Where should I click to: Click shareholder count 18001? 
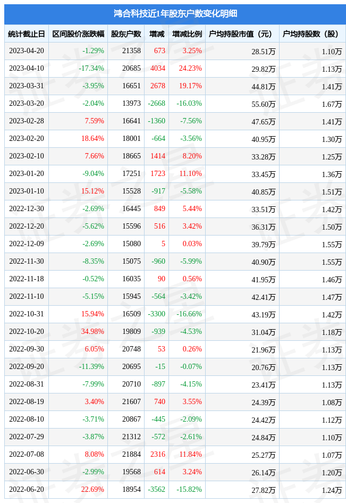pos(131,139)
